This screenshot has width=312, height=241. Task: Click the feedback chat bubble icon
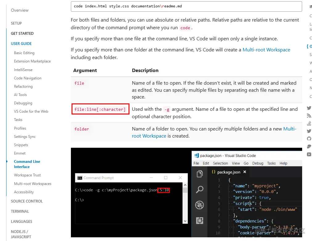pos(309,147)
